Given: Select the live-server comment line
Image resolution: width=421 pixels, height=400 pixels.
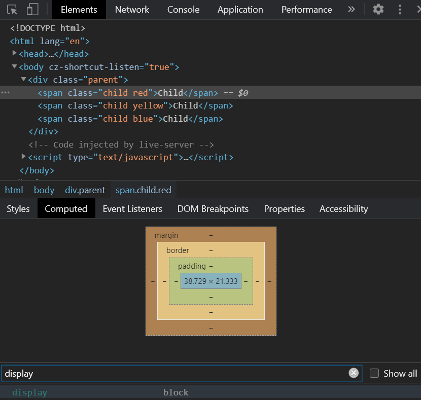Looking at the screenshot, I should pos(121,144).
